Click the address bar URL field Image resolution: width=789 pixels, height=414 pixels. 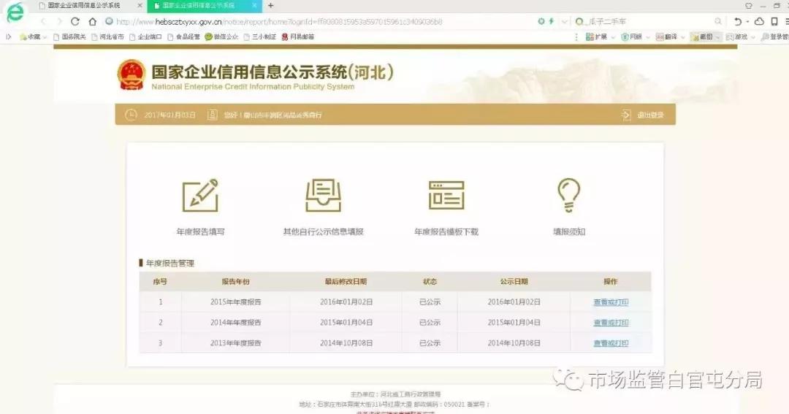click(321, 22)
